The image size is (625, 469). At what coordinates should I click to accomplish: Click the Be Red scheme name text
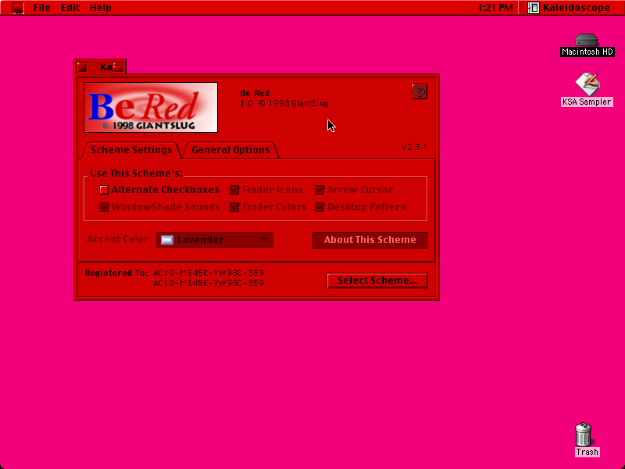pos(255,93)
